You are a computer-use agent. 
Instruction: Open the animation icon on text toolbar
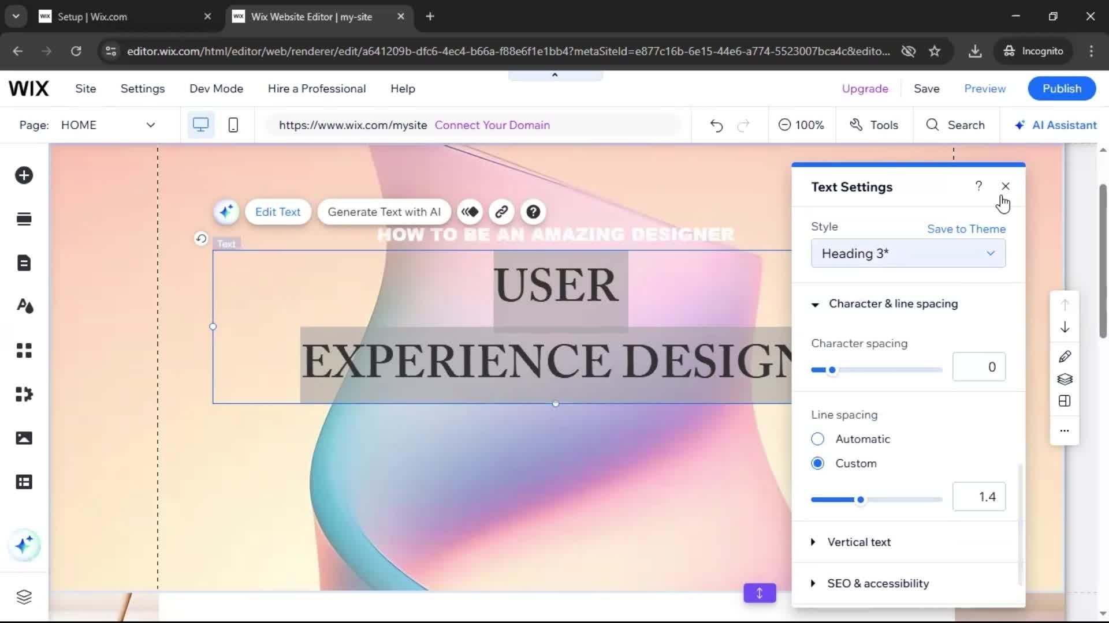[470, 212]
